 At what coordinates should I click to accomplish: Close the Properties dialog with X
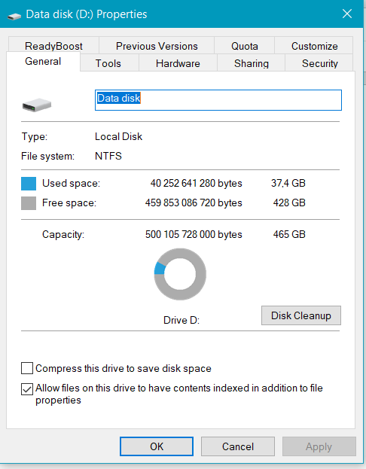pos(347,14)
